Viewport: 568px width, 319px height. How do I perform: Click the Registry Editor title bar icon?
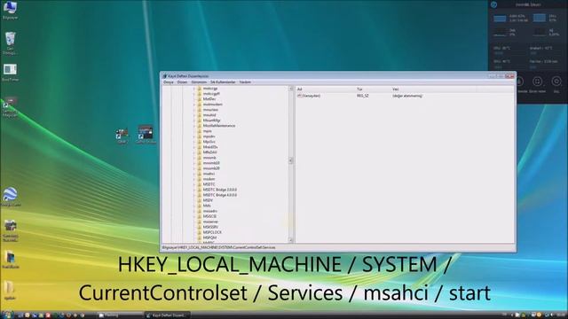[x=165, y=76]
